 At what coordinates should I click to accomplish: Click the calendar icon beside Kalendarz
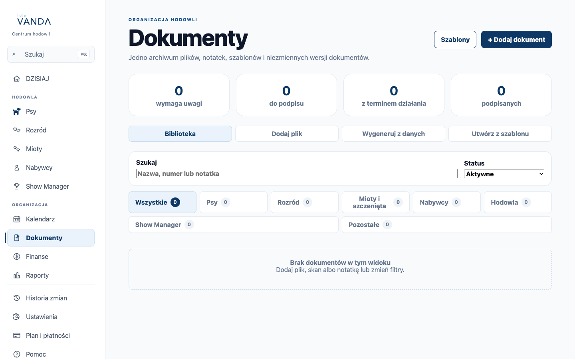17,219
